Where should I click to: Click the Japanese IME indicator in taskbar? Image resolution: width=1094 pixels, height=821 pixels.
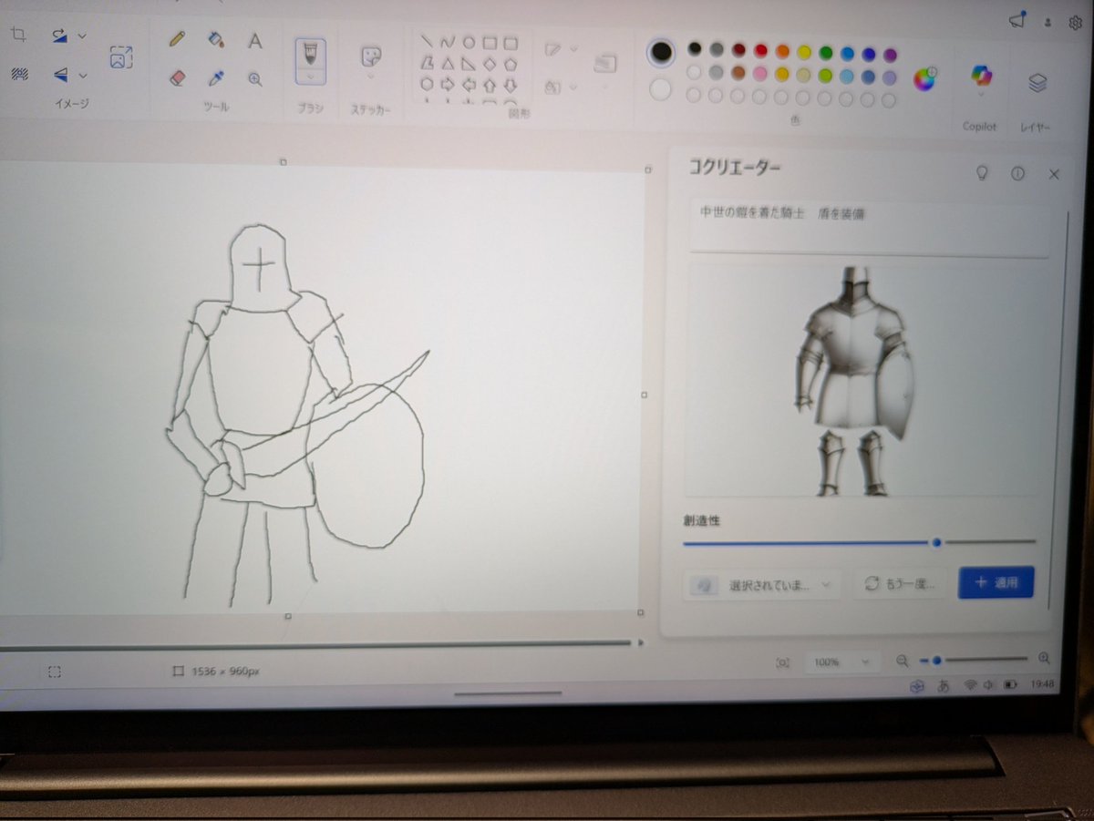coord(944,685)
